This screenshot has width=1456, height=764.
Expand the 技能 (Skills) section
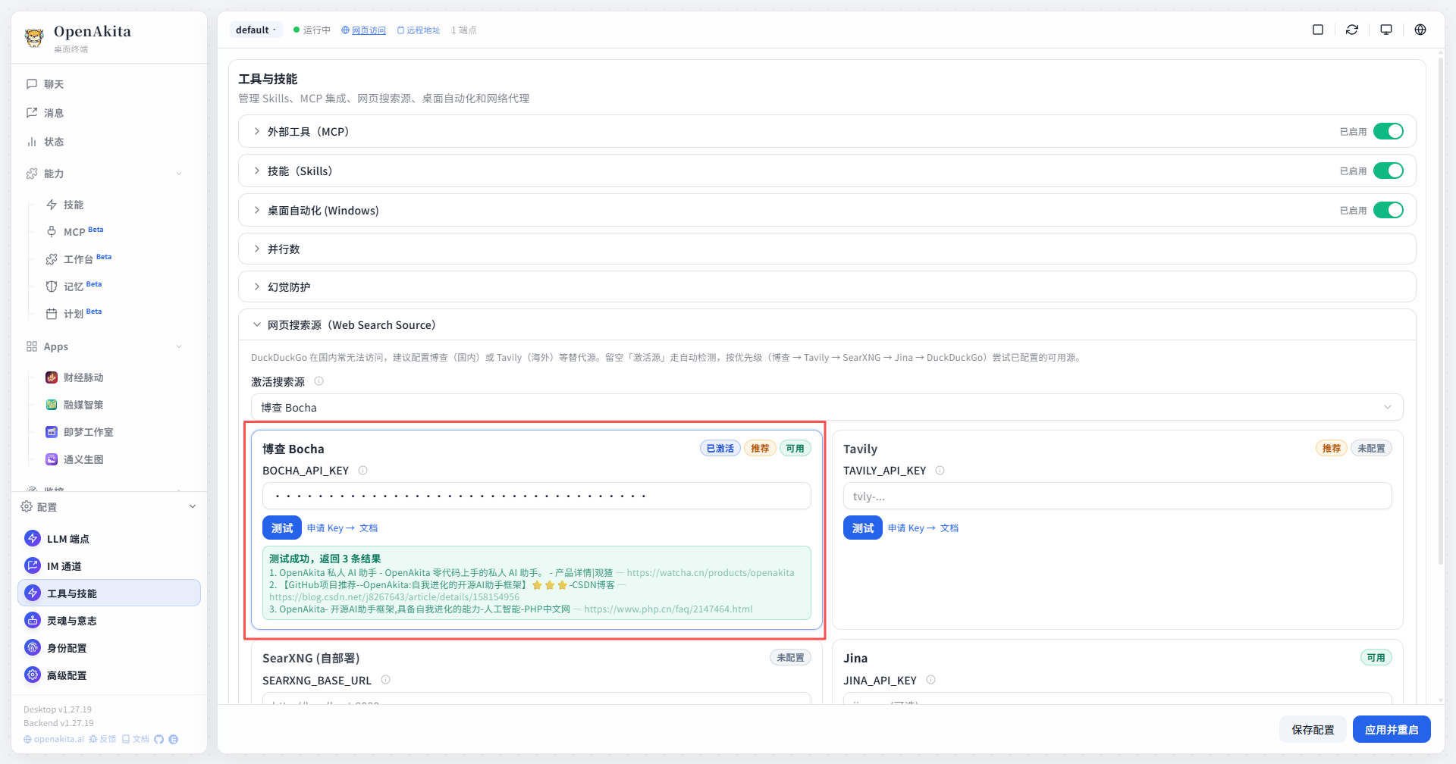coord(827,171)
